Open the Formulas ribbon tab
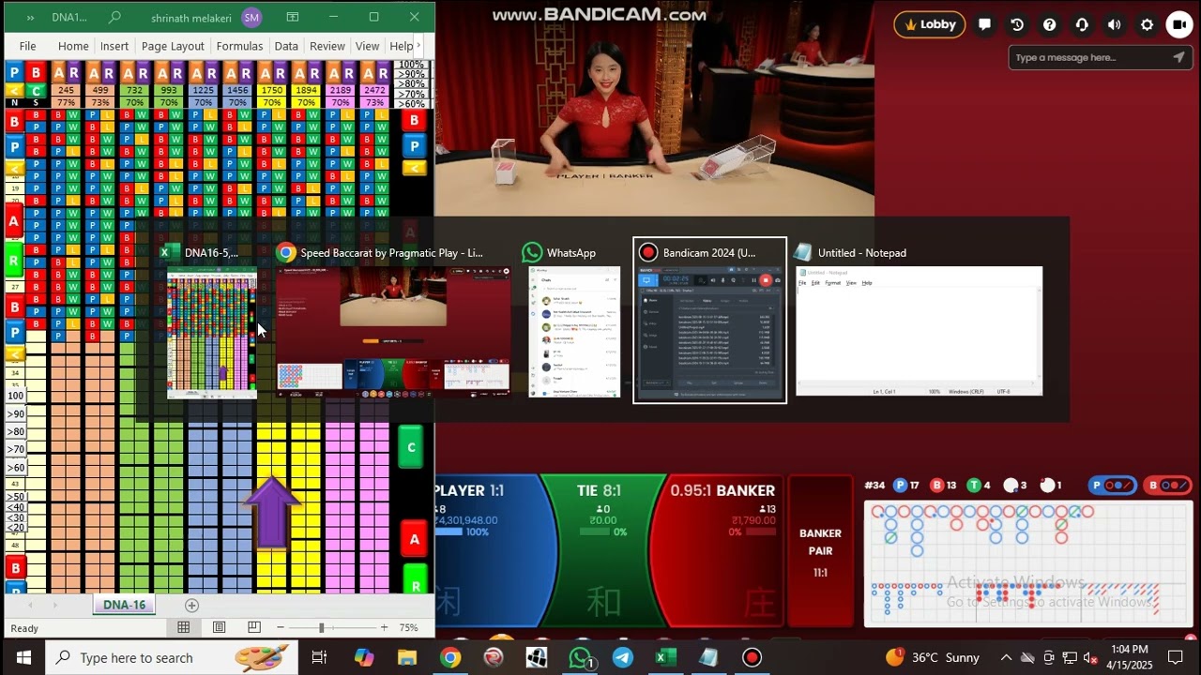 tap(239, 46)
